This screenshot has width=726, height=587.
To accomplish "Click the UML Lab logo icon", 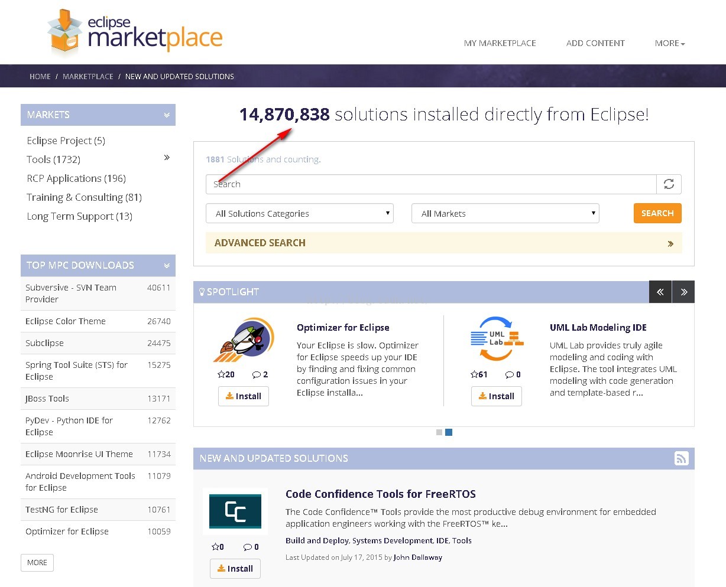I will [497, 338].
